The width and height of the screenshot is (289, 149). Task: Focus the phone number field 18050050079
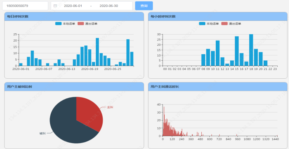[x=25, y=6]
